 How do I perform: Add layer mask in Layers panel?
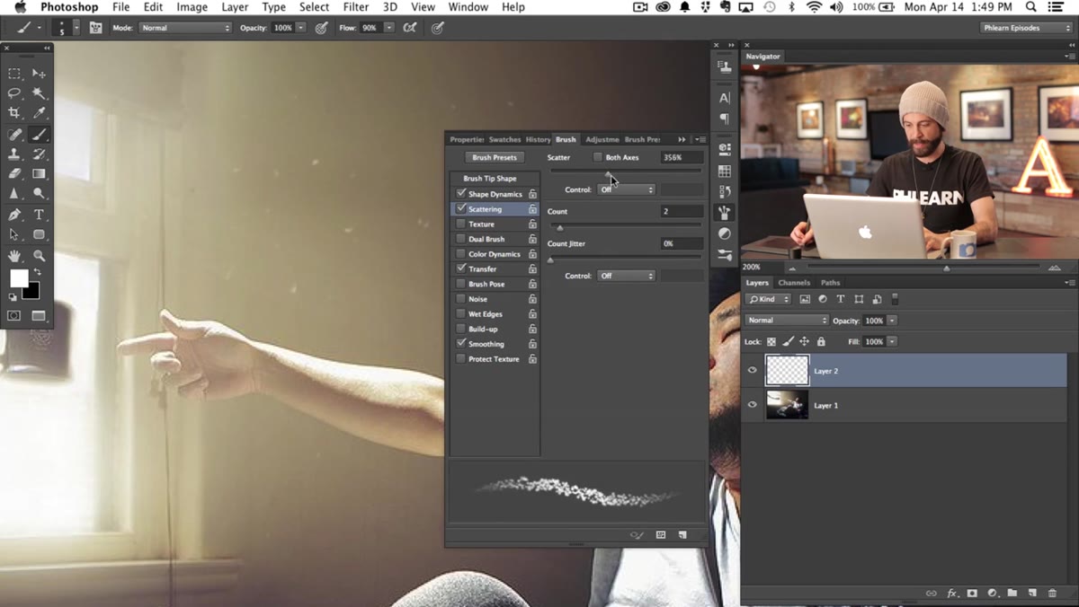click(972, 594)
